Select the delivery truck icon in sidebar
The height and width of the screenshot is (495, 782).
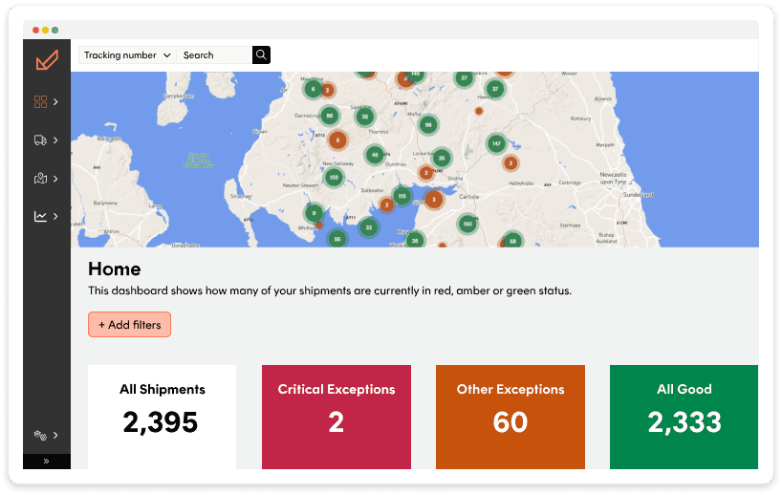click(40, 140)
